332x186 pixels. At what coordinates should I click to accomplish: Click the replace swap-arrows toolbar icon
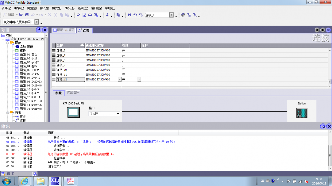tap(135, 15)
